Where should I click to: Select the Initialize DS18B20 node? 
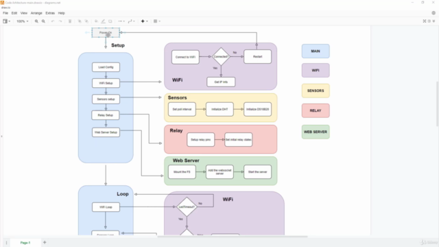click(x=258, y=109)
